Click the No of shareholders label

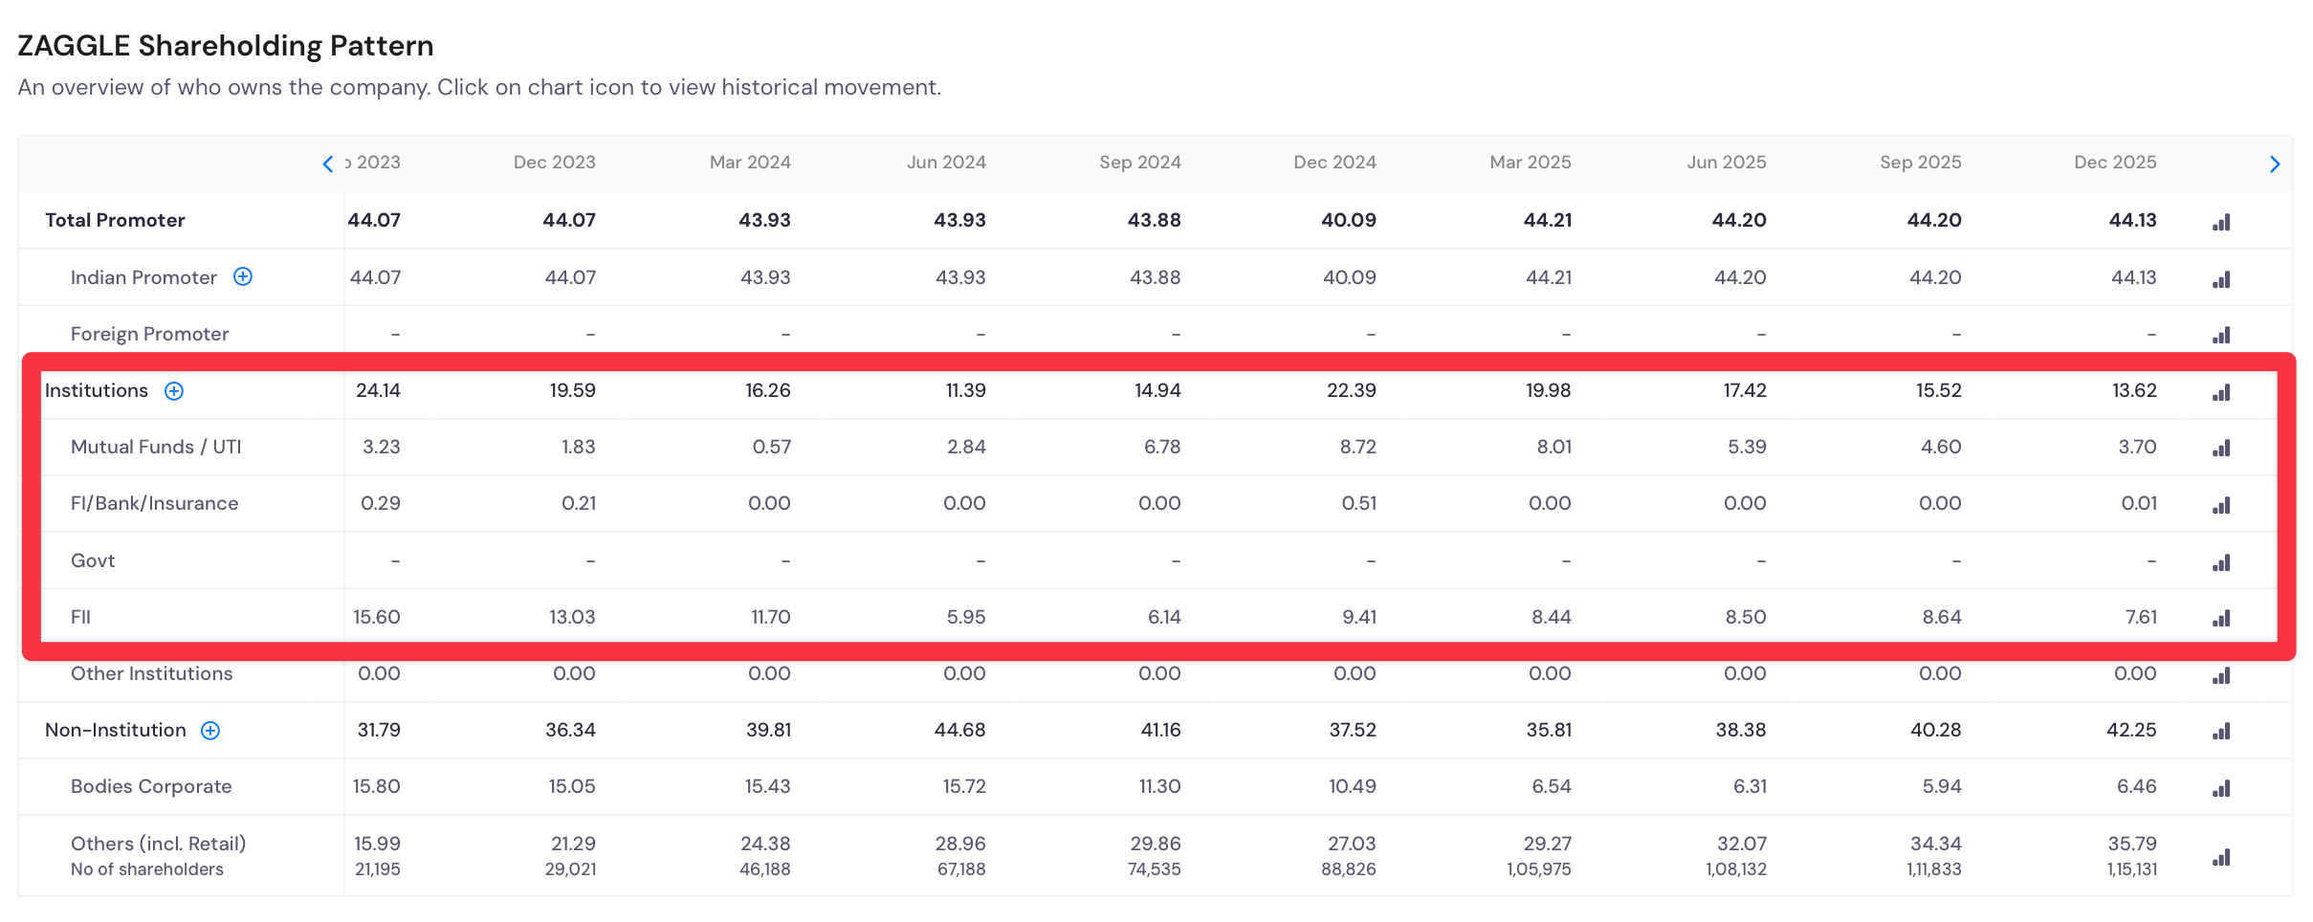point(147,869)
